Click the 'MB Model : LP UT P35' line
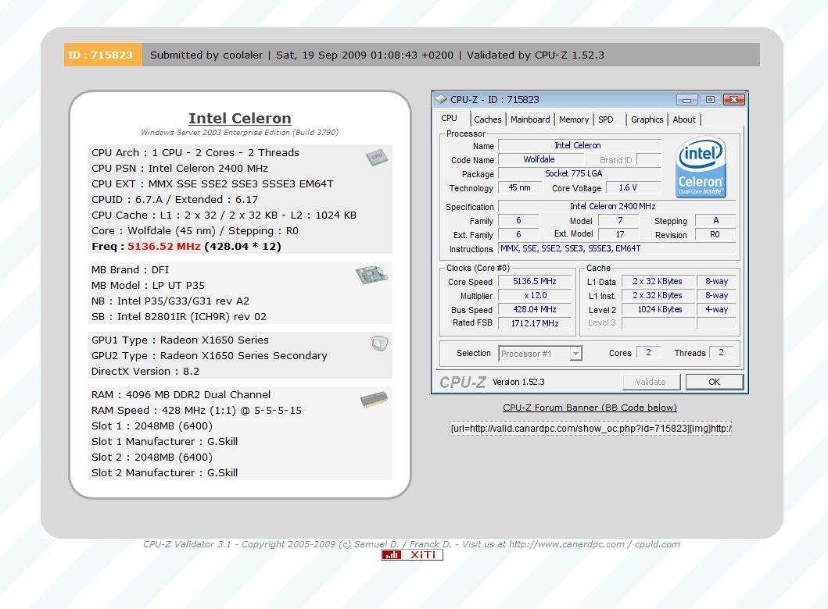 148,285
